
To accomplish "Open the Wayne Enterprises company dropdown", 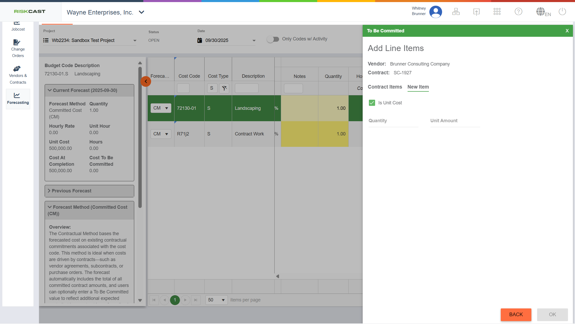I will click(x=141, y=12).
